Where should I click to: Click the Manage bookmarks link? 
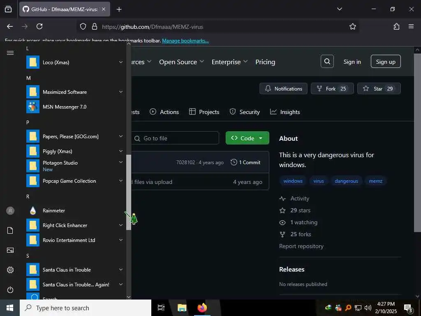[x=185, y=41]
